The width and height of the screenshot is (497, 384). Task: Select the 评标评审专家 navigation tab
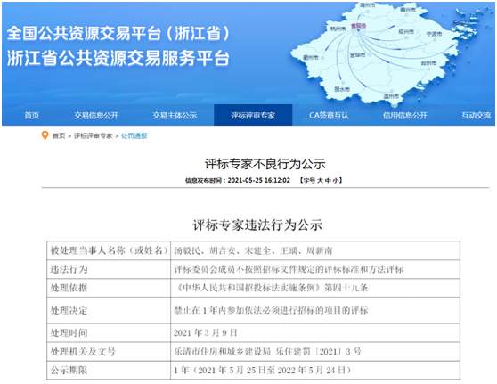point(253,115)
